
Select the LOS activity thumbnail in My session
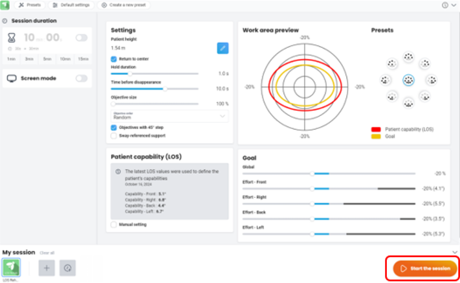11,267
